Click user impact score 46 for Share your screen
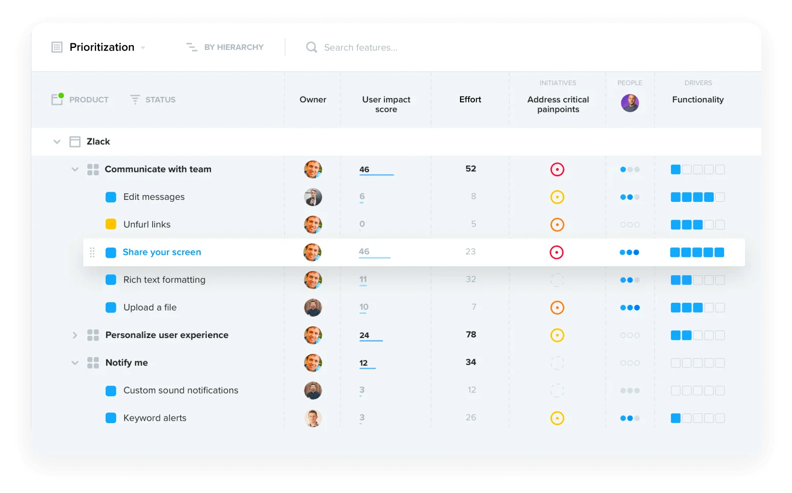This screenshot has width=792, height=493. tap(364, 251)
